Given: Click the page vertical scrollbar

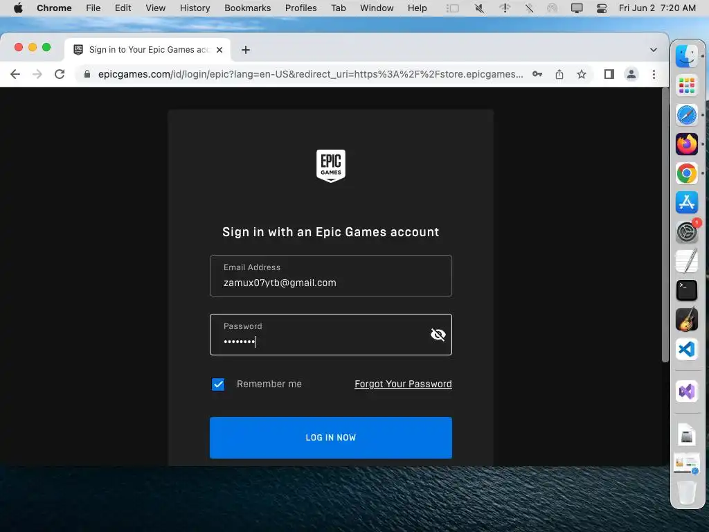Looking at the screenshot, I should (665, 225).
